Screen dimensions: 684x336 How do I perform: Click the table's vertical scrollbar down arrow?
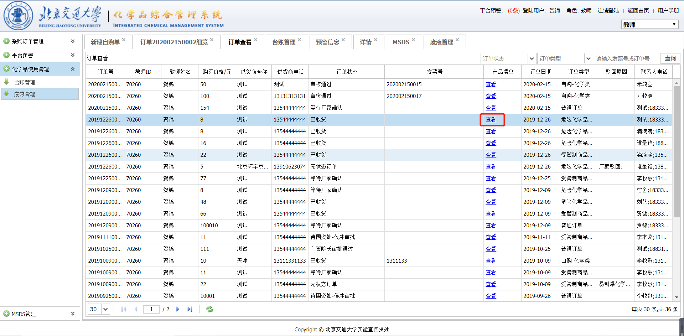coord(676,297)
